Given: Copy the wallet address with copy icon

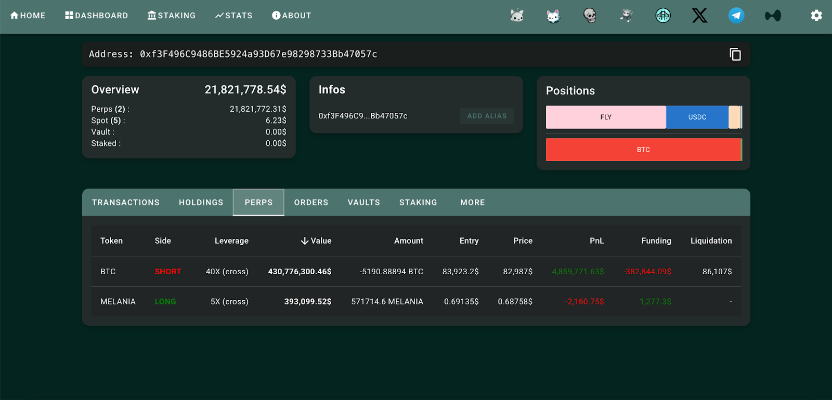Looking at the screenshot, I should [x=735, y=55].
